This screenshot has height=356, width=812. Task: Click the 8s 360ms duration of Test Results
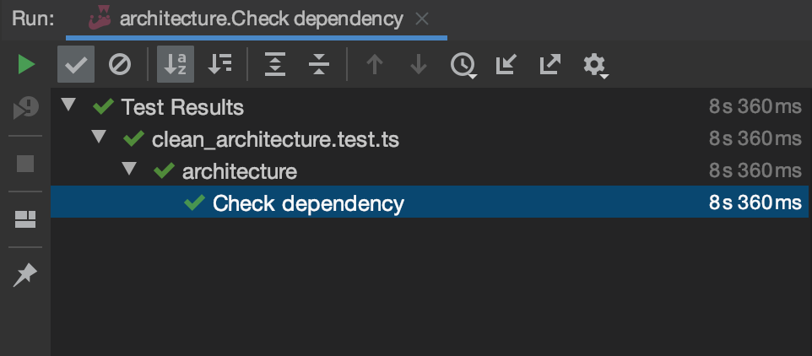tap(755, 107)
